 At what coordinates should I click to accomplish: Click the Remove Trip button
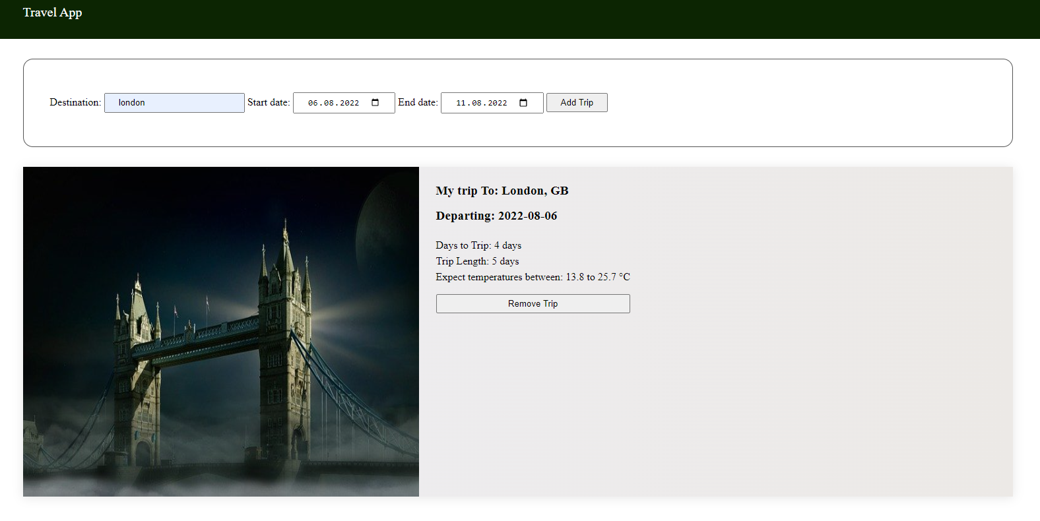(x=533, y=303)
